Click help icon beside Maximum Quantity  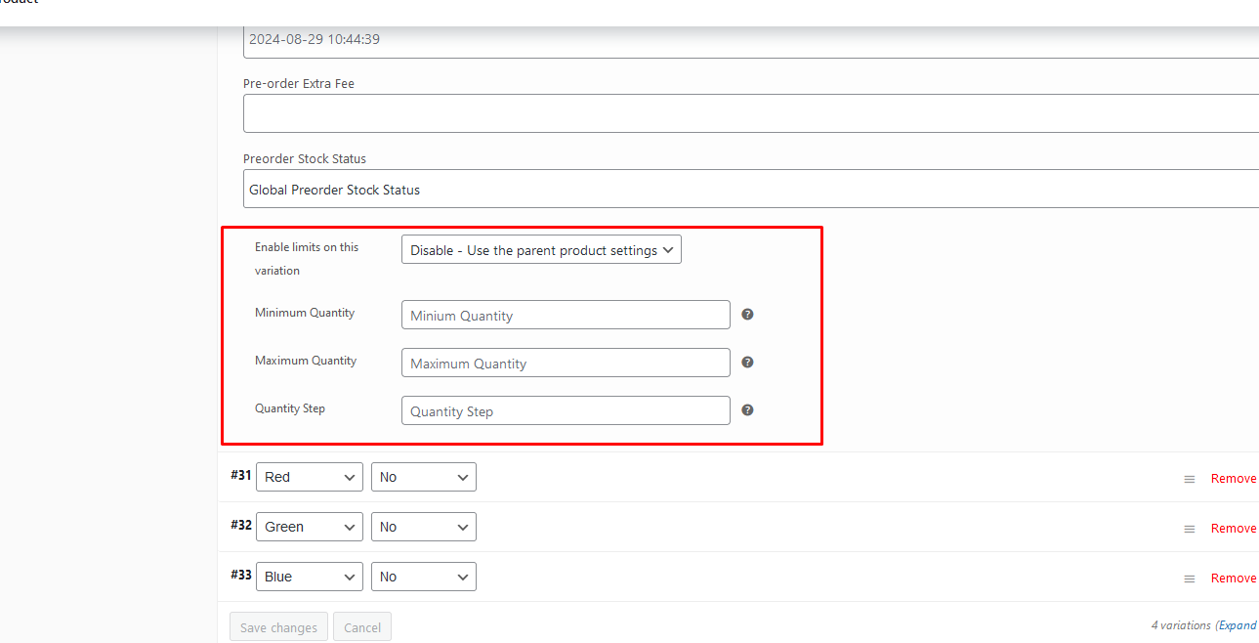747,363
